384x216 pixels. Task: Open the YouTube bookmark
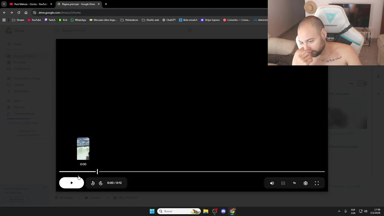(34, 20)
